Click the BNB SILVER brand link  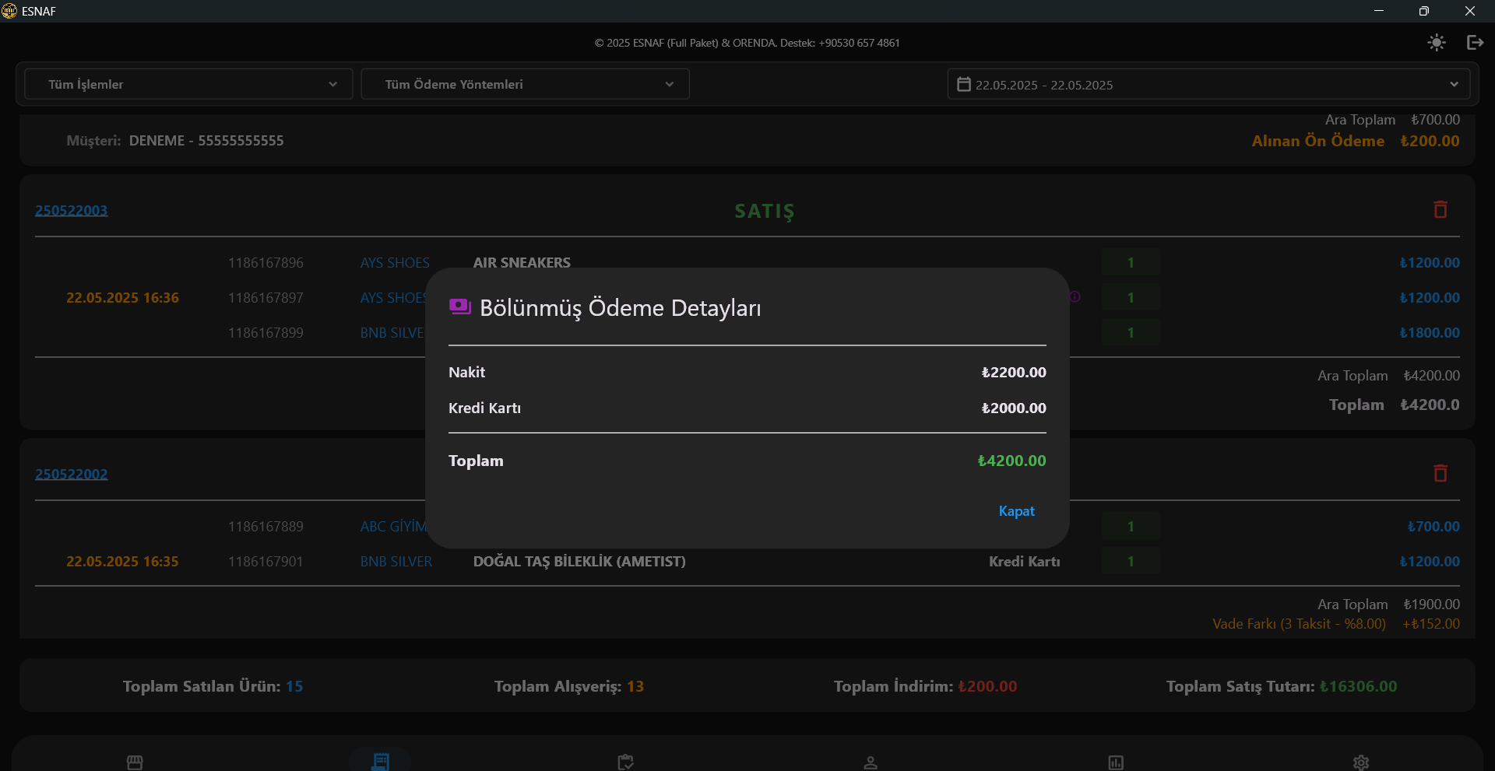[396, 562]
